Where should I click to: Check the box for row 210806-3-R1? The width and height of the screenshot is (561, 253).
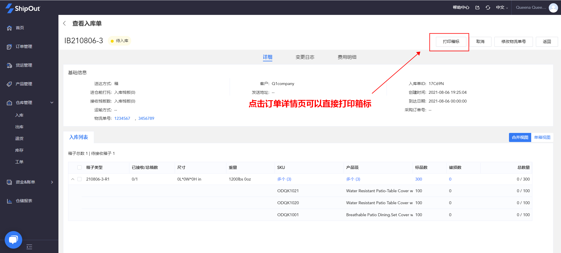coord(79,179)
